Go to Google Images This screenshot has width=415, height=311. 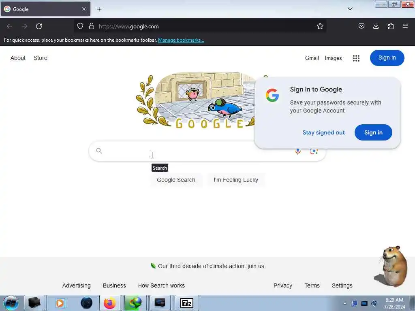333,58
